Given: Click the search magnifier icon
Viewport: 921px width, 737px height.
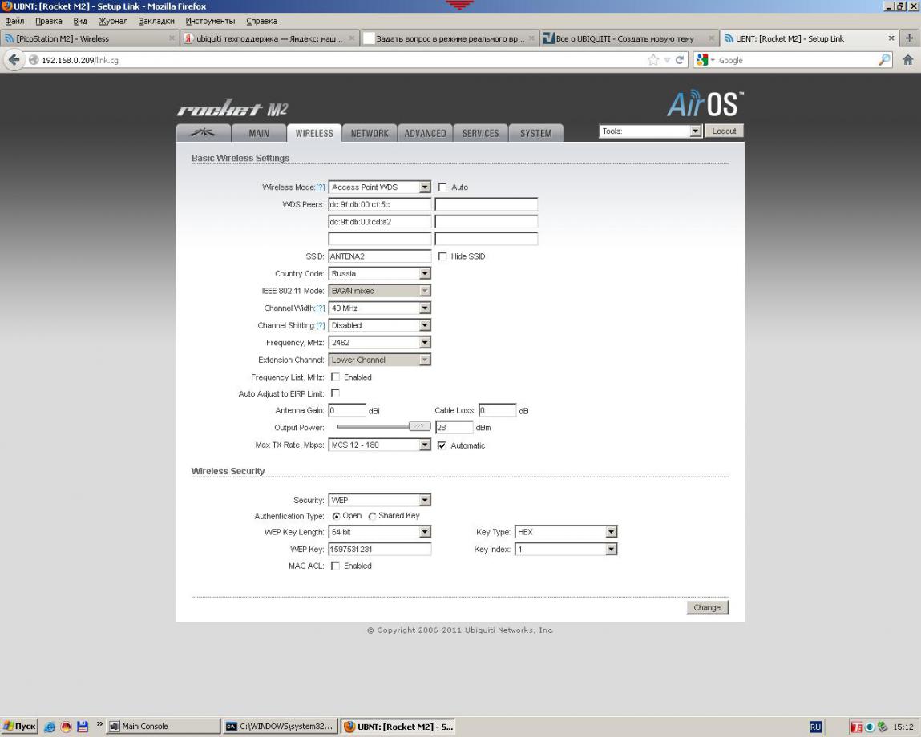Looking at the screenshot, I should coord(885,60).
